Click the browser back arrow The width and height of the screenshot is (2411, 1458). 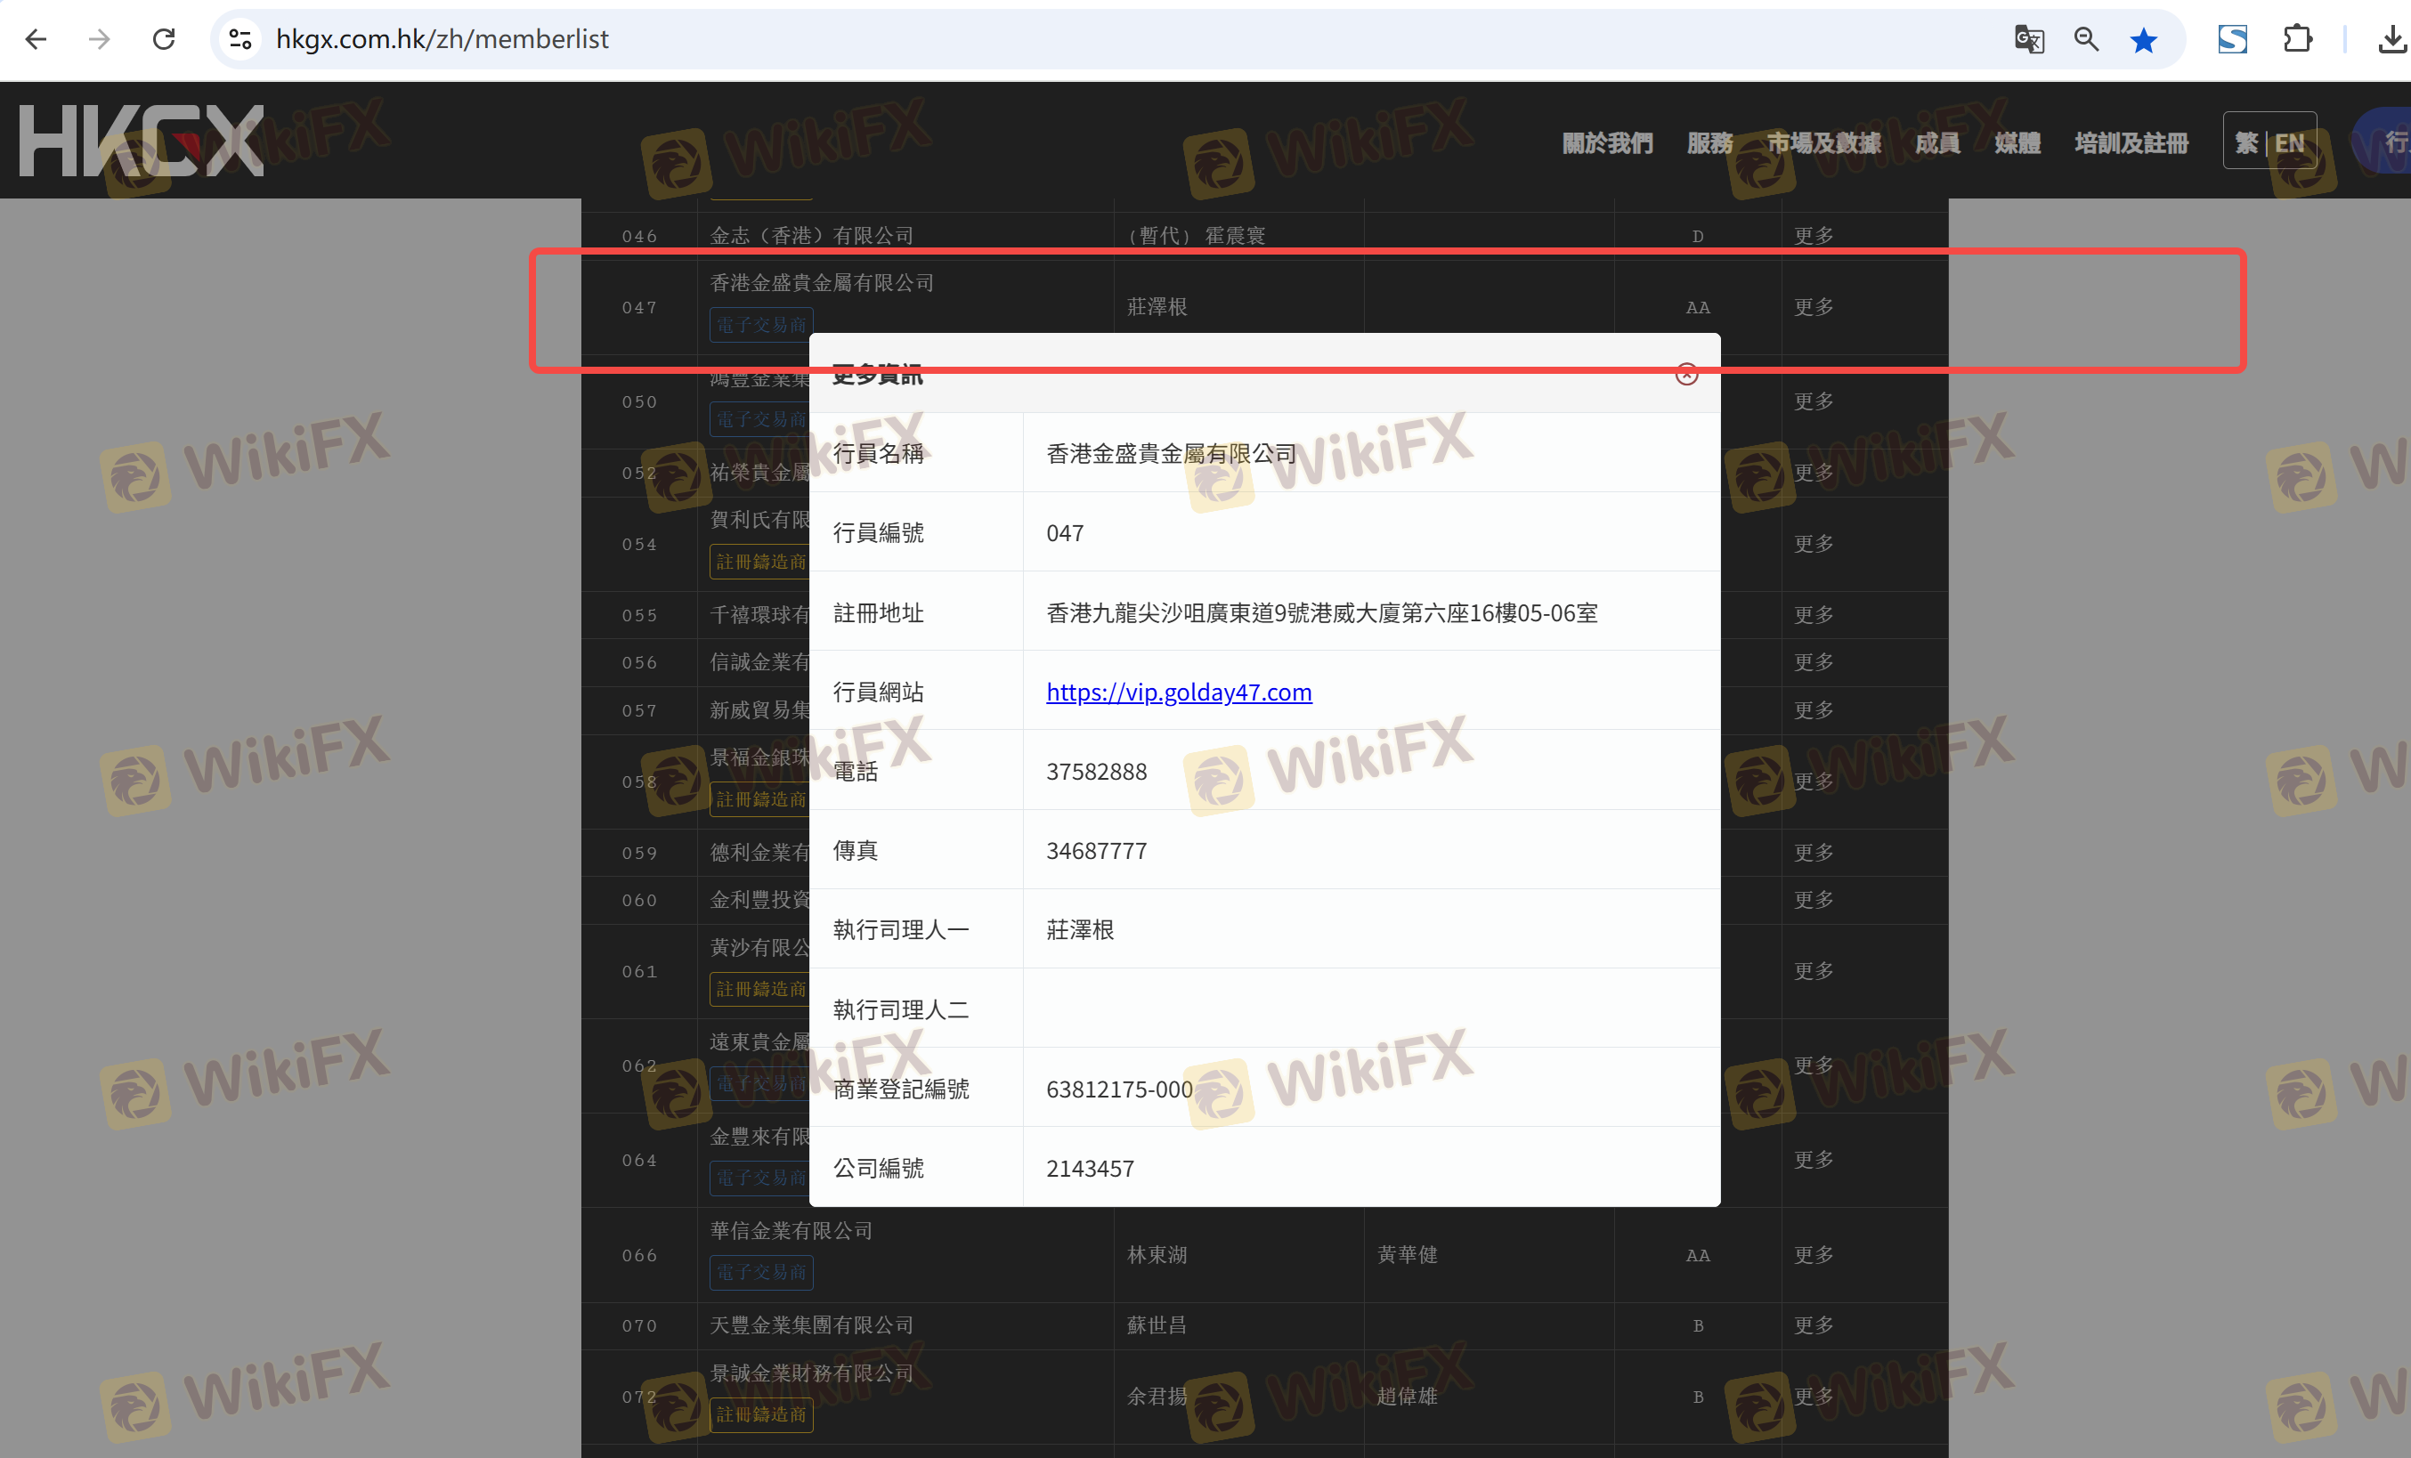[37, 39]
